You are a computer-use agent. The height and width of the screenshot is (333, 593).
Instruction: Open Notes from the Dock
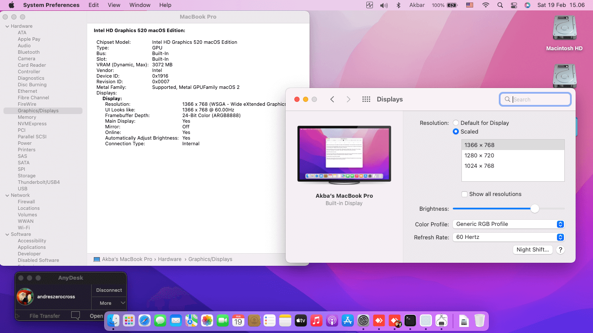click(285, 320)
